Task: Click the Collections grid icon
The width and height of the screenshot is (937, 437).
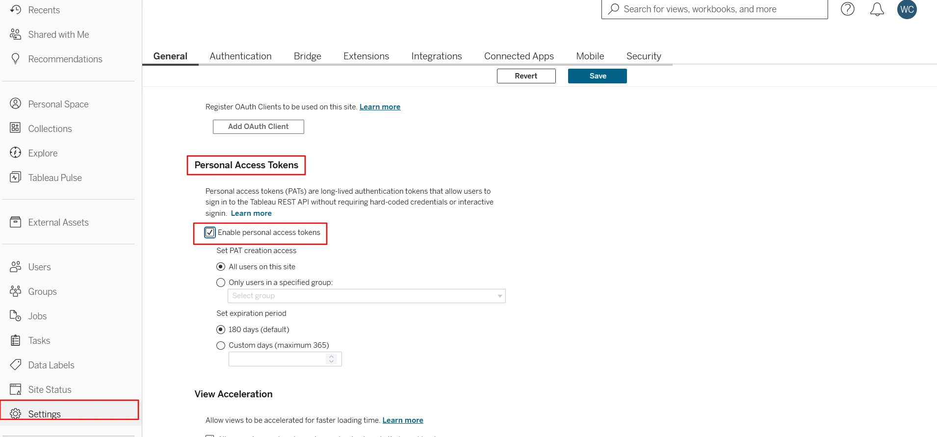Action: click(16, 128)
